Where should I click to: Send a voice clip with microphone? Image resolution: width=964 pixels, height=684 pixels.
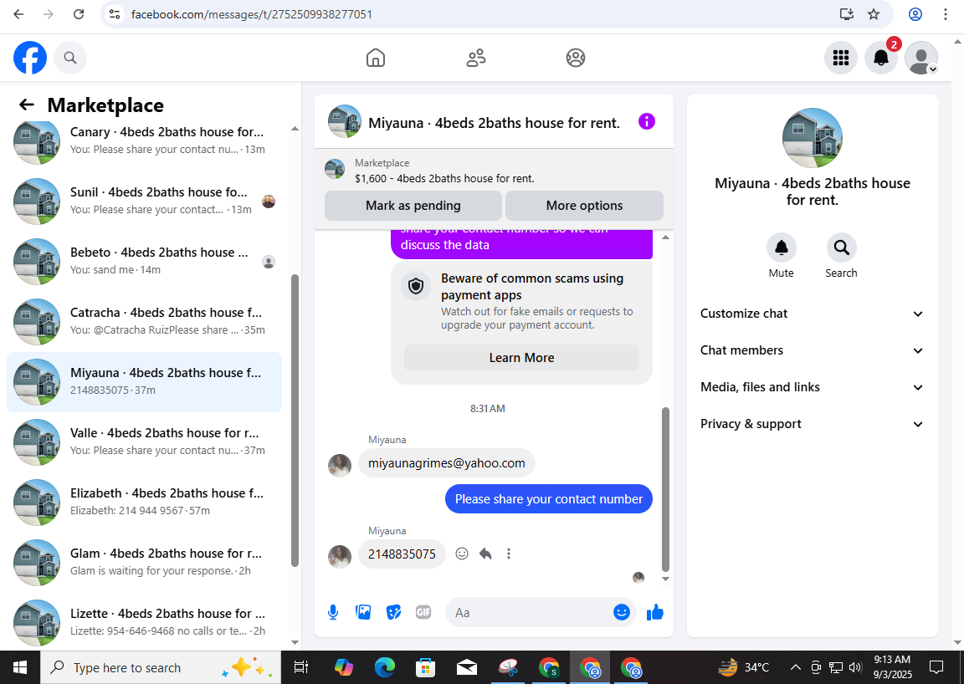[x=332, y=612]
